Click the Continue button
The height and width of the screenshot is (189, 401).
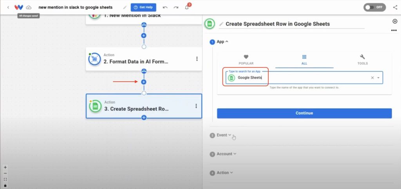point(304,113)
